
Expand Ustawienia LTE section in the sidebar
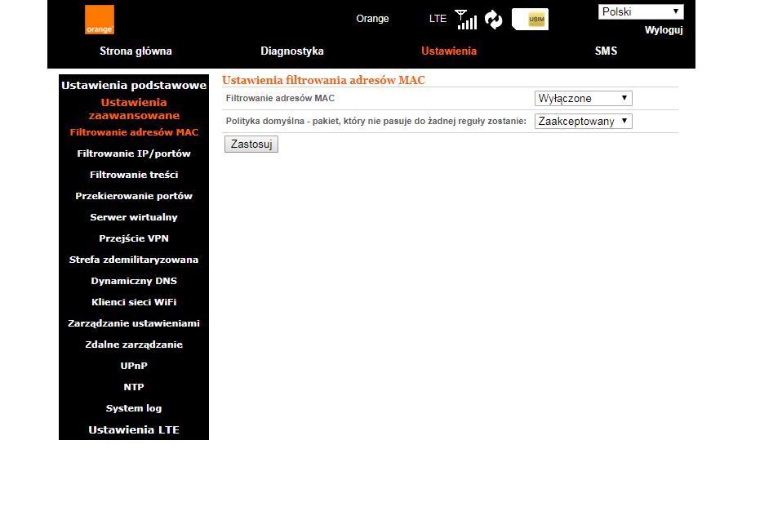tap(134, 429)
